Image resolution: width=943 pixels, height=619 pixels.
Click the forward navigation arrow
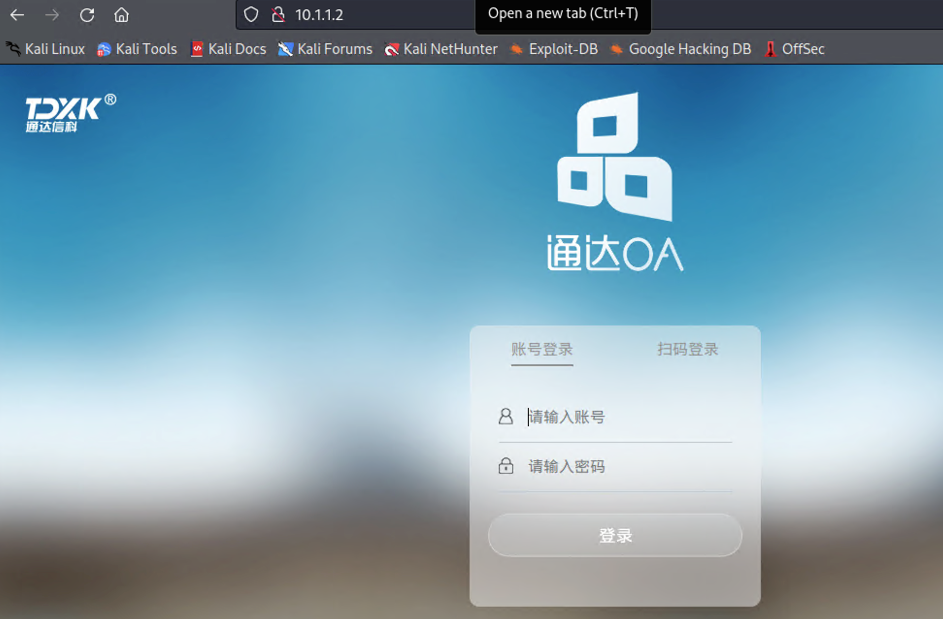[x=52, y=15]
